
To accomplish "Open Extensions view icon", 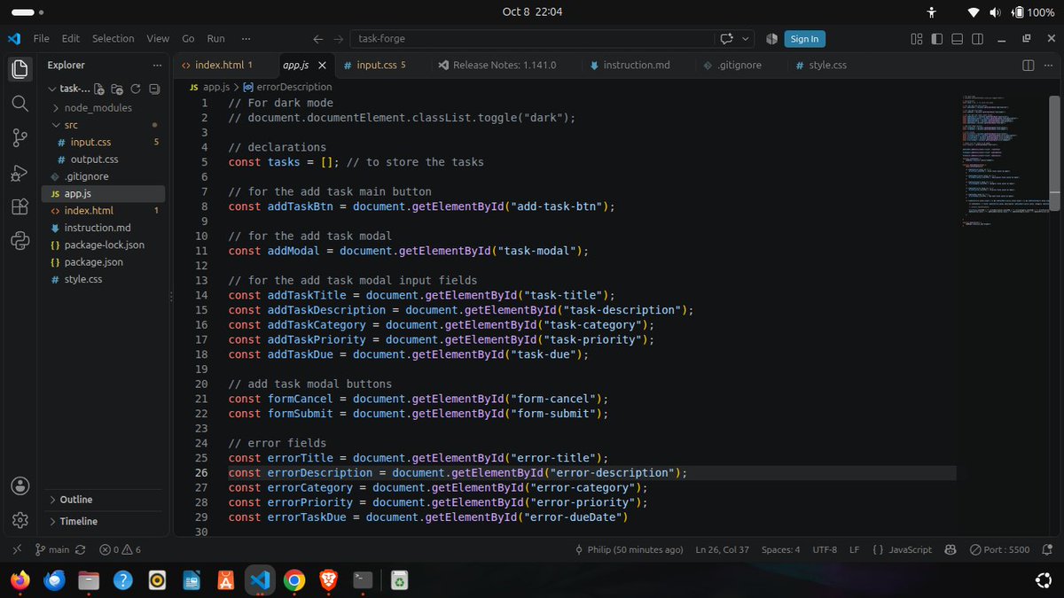I will [20, 206].
